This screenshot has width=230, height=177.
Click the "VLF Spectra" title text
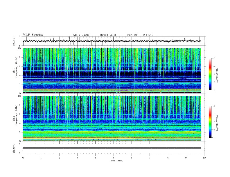pos(33,35)
